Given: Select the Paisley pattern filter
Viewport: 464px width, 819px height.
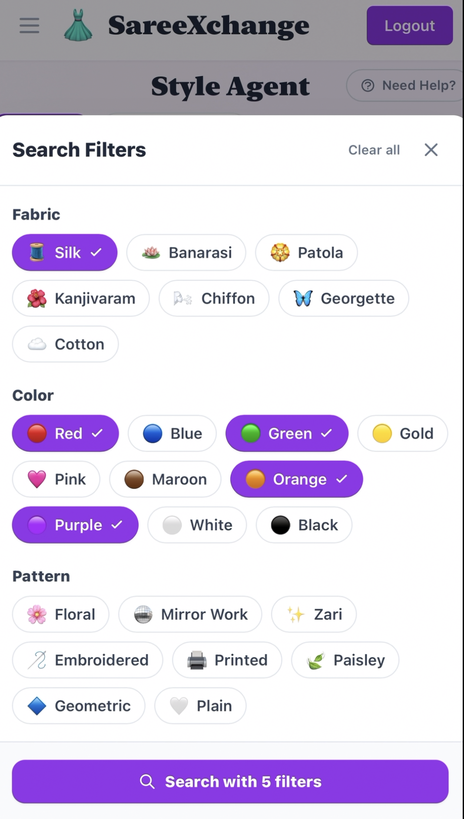Looking at the screenshot, I should tap(345, 660).
